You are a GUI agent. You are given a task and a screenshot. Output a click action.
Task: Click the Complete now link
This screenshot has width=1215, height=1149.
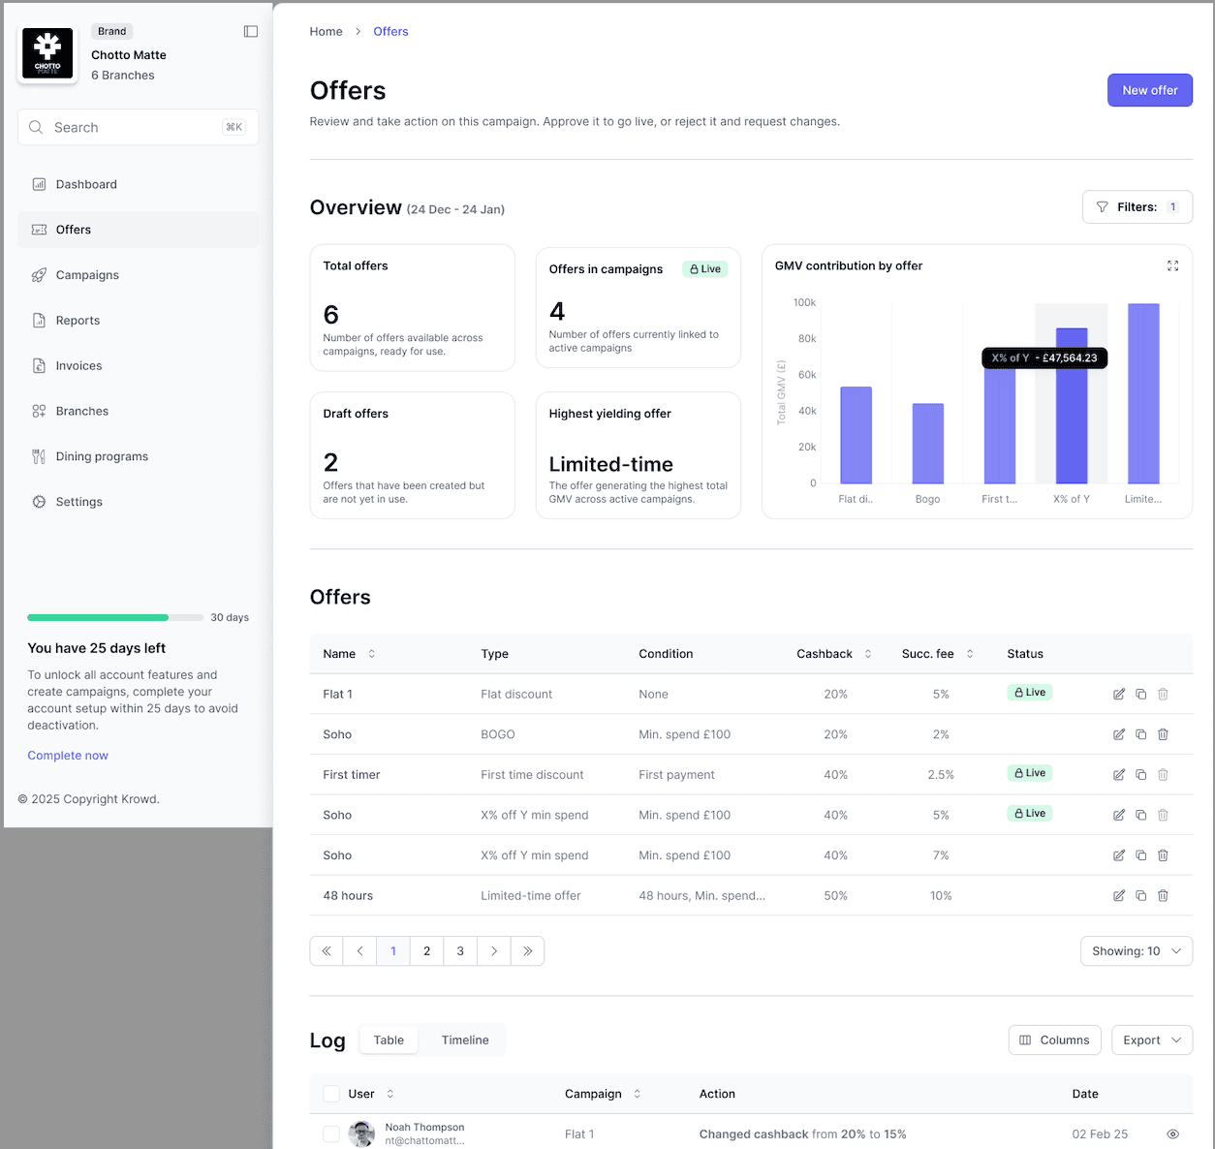(x=68, y=756)
